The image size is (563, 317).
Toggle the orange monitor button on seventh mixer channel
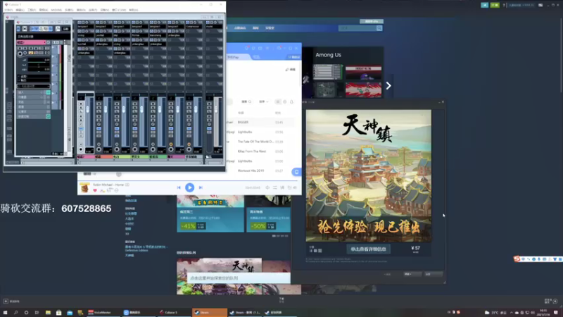[x=189, y=144]
